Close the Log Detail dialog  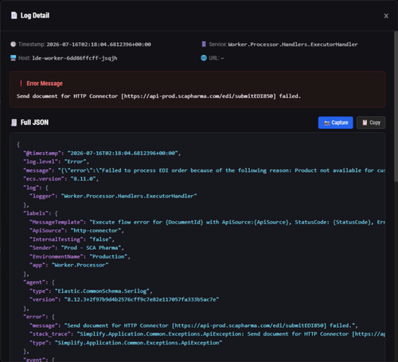[386, 16]
